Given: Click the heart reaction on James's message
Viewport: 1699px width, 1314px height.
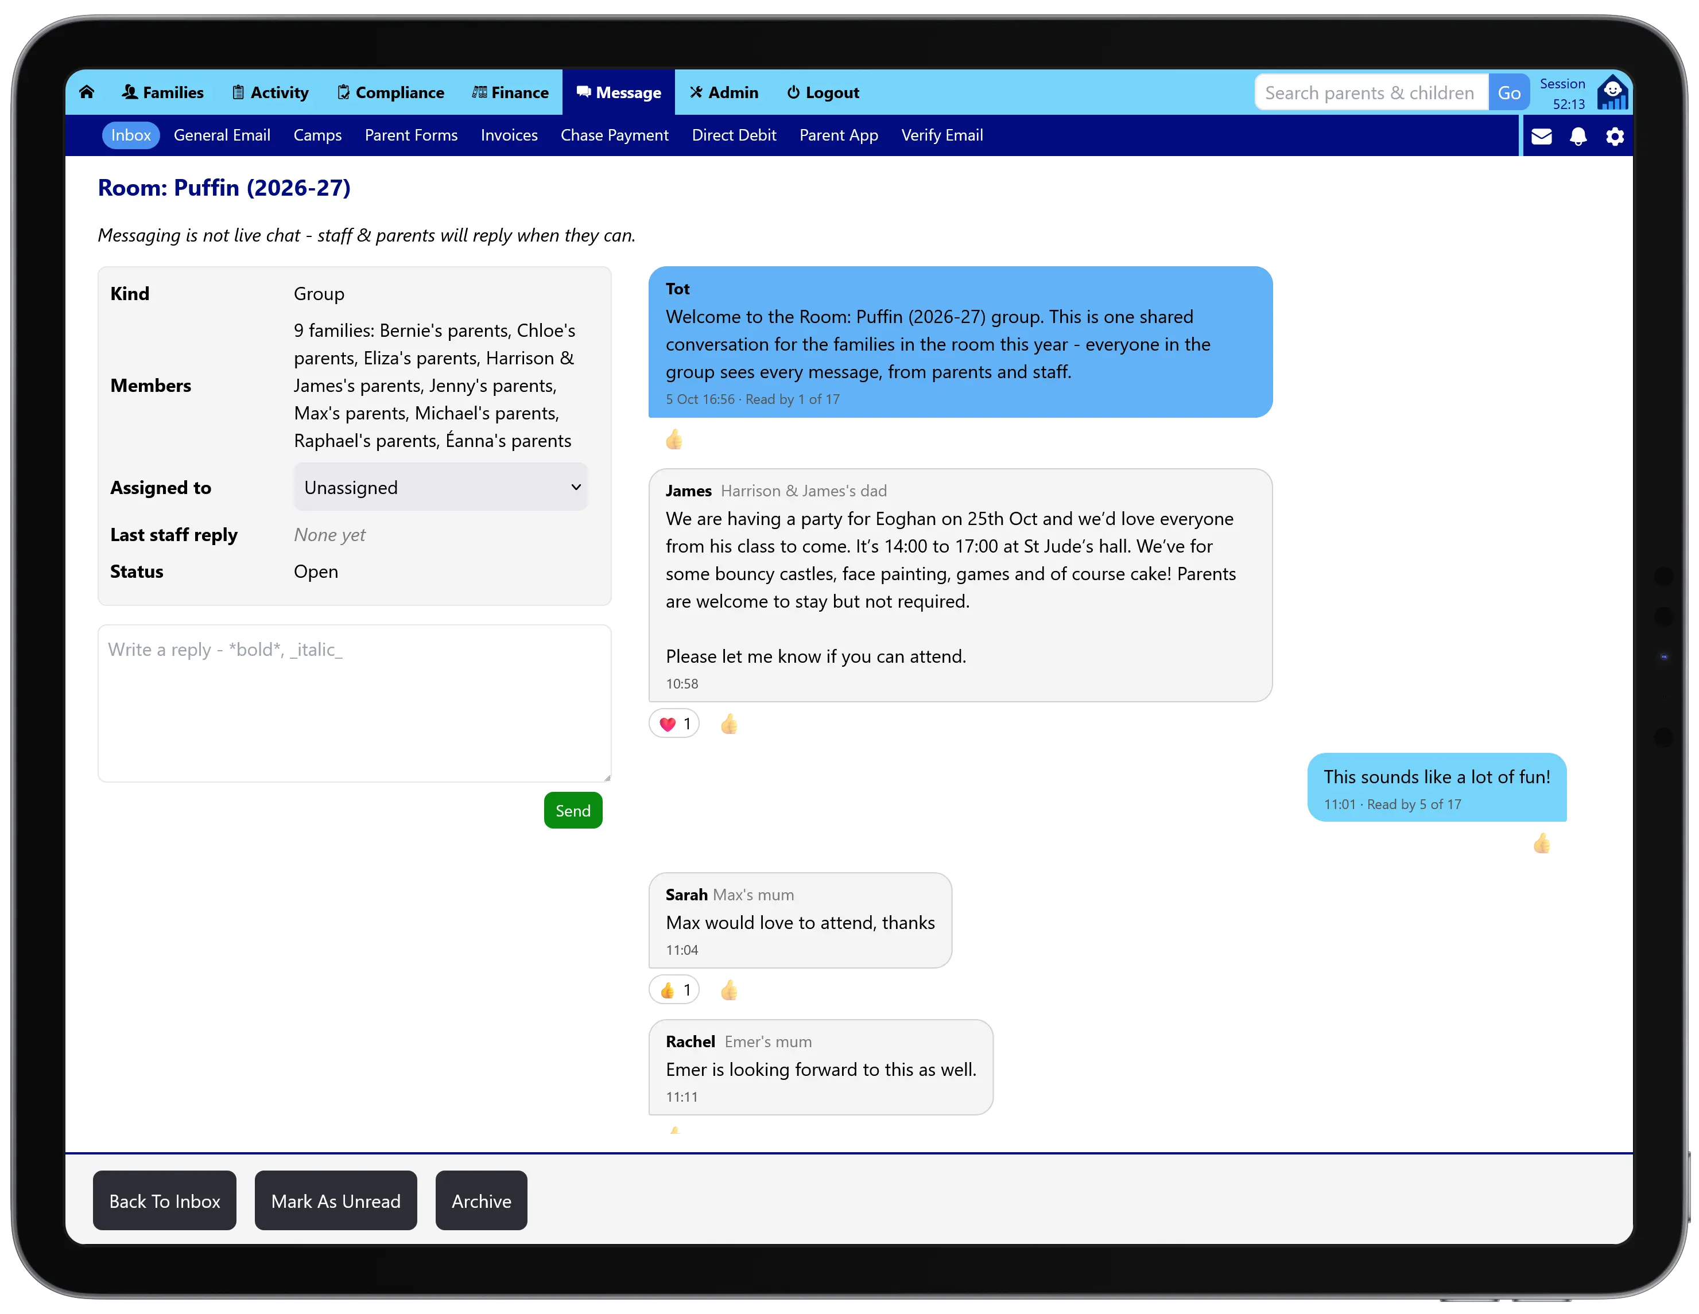Looking at the screenshot, I should click(674, 724).
